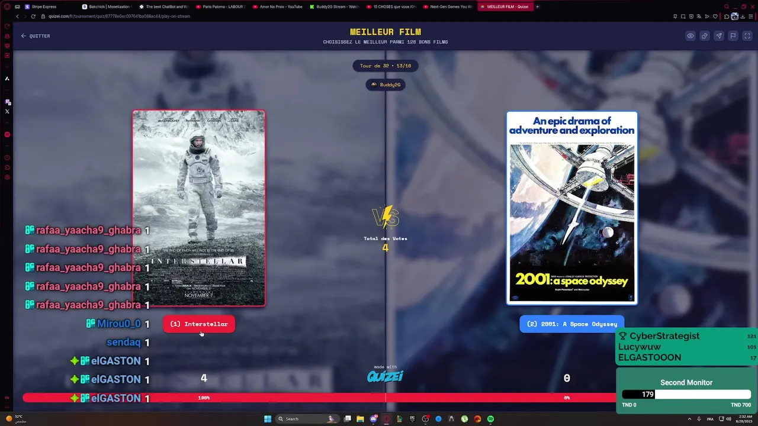
Task: Click browser back navigation arrow
Action: point(17,16)
